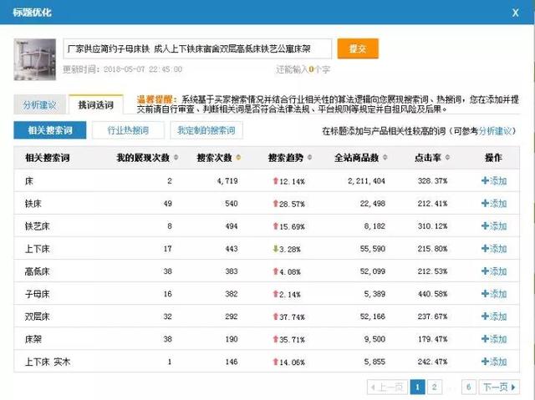The width and height of the screenshot is (535, 400).
Task: Click the orange 提交 button
Action: tap(357, 49)
